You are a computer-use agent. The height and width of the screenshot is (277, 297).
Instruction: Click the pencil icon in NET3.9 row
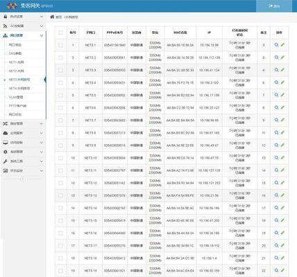(x=282, y=145)
